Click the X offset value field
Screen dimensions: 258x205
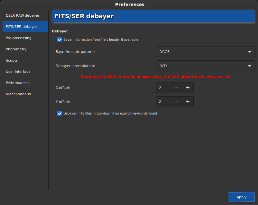(163, 88)
